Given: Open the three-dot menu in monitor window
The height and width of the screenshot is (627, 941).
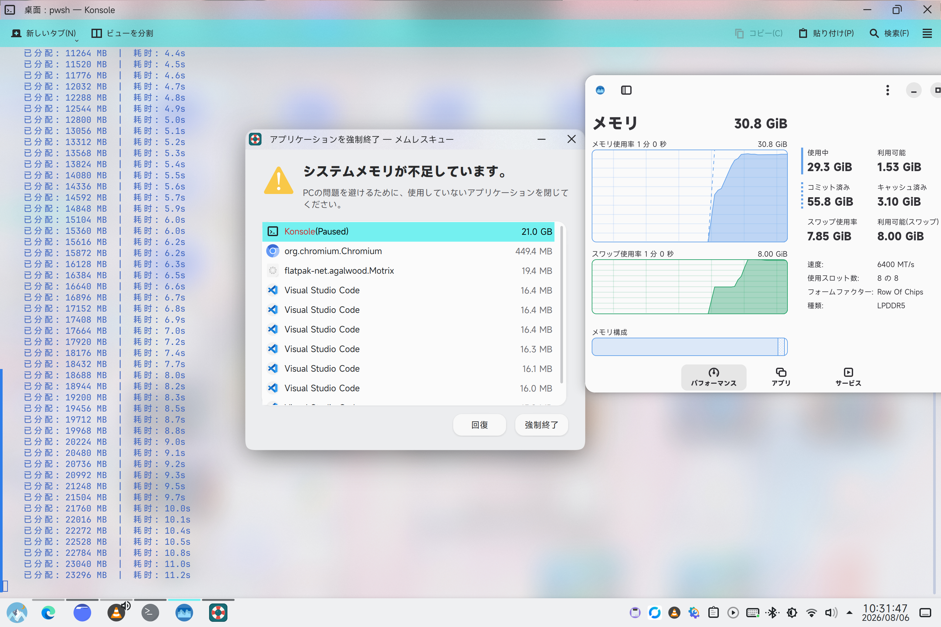Looking at the screenshot, I should (887, 90).
